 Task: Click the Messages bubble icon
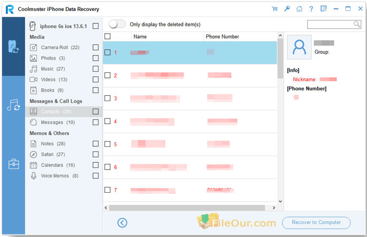point(33,122)
